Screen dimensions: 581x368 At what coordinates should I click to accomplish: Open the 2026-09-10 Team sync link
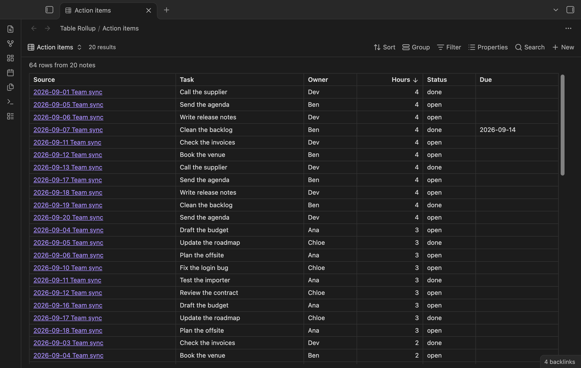pyautogui.click(x=68, y=268)
